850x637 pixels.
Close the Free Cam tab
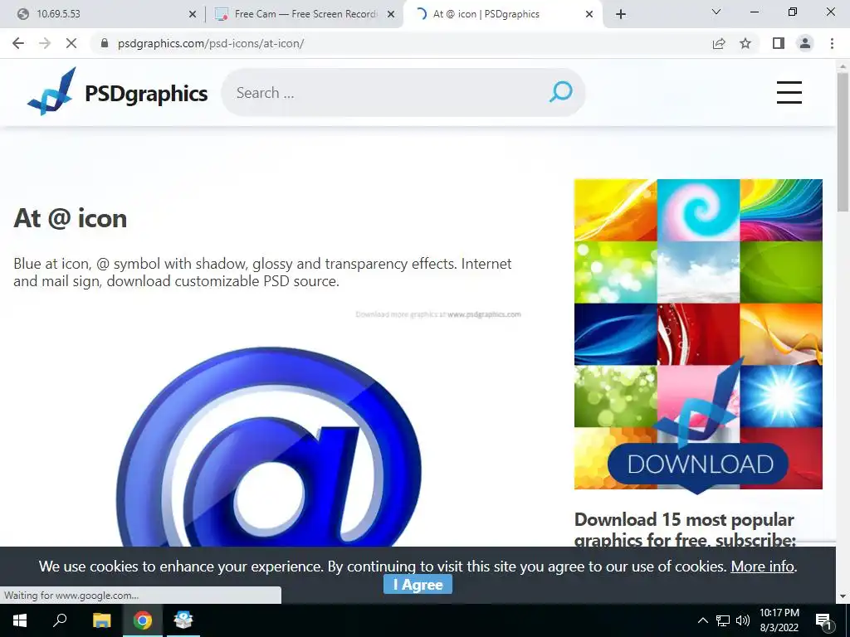point(390,15)
